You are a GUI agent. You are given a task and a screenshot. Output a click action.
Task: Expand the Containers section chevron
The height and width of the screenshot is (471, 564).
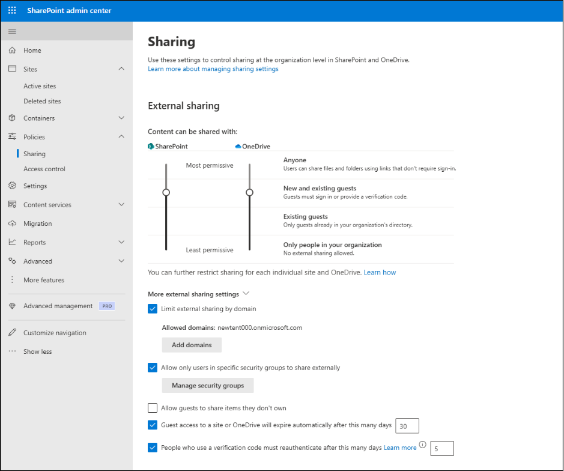click(x=121, y=118)
